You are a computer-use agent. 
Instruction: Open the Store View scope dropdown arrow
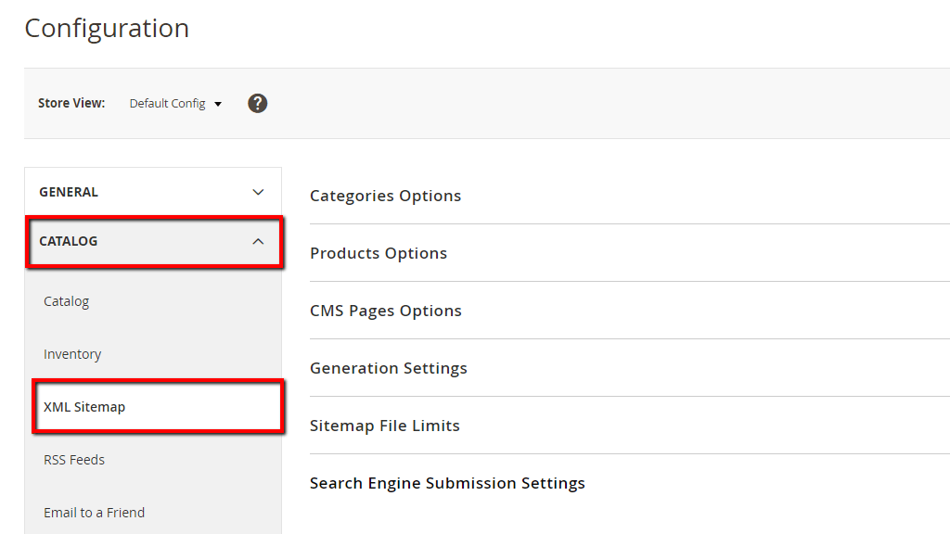click(217, 104)
